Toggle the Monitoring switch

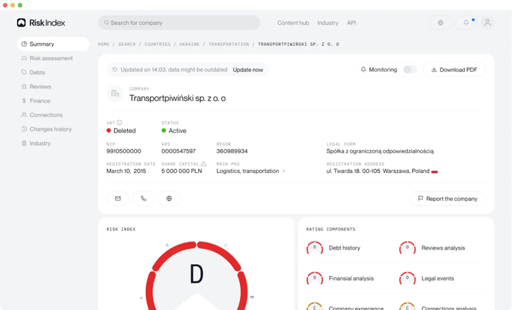[410, 70]
